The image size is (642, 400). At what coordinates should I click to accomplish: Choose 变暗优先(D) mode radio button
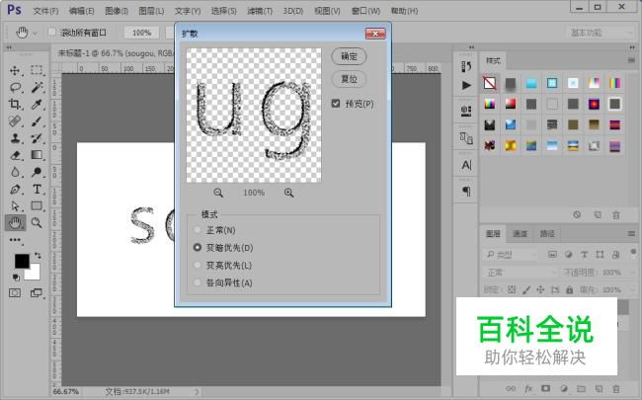[198, 247]
